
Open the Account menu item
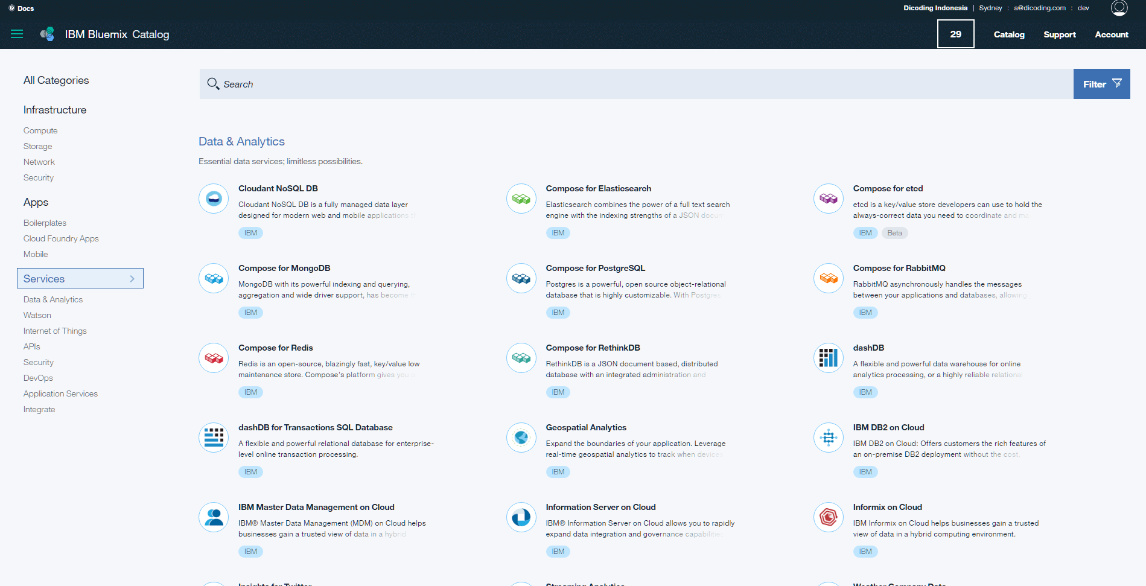1111,34
